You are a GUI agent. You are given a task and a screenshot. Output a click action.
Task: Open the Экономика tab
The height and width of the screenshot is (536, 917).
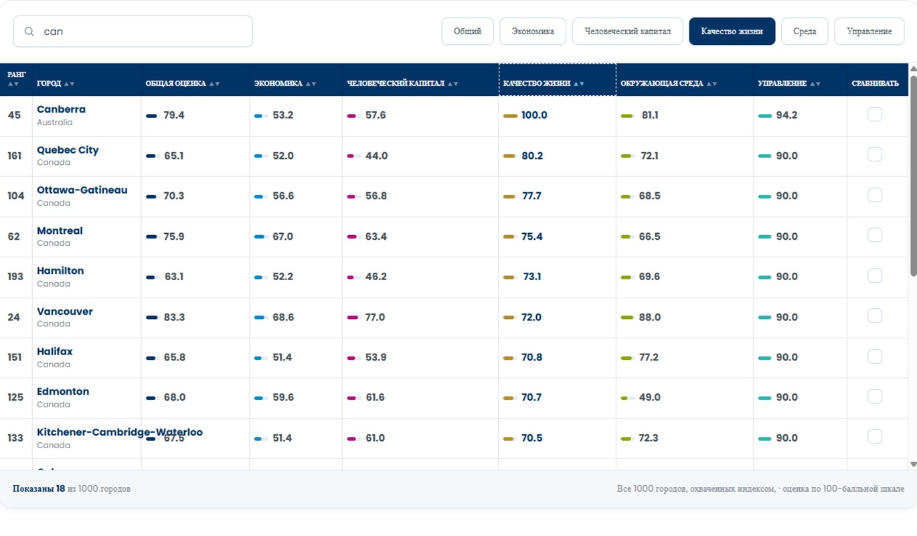pyautogui.click(x=533, y=31)
